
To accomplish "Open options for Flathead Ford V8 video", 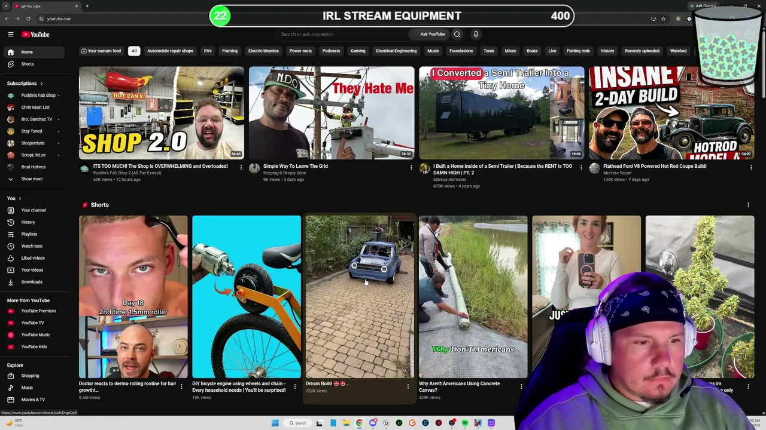I will pyautogui.click(x=751, y=167).
